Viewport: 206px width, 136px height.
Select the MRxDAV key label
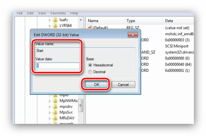tap(67, 118)
